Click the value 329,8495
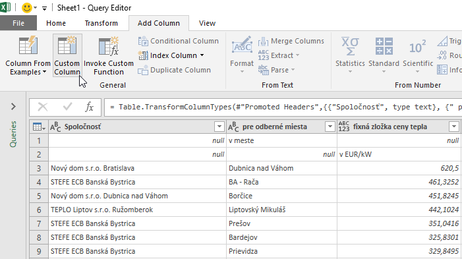 tap(444, 251)
